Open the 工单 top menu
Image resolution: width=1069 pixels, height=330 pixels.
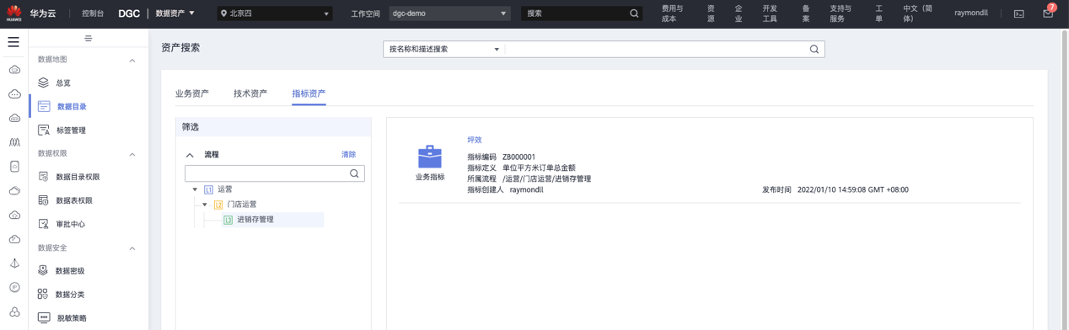(878, 13)
